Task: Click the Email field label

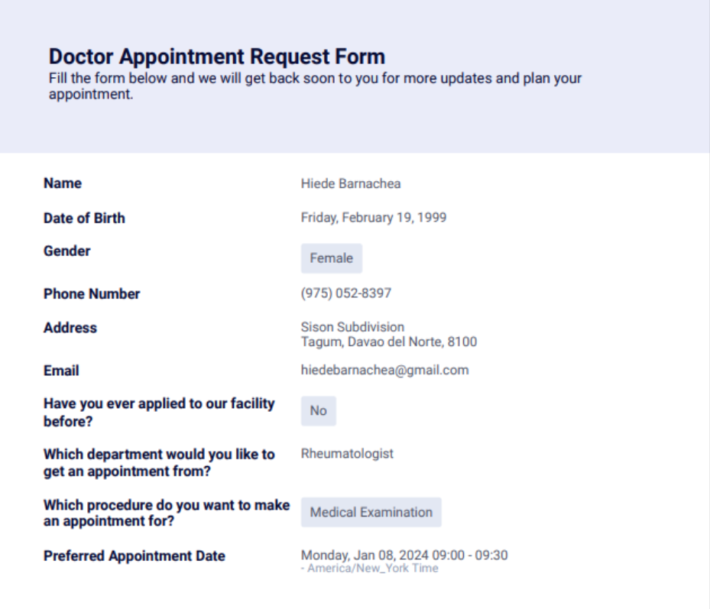Action: point(61,371)
